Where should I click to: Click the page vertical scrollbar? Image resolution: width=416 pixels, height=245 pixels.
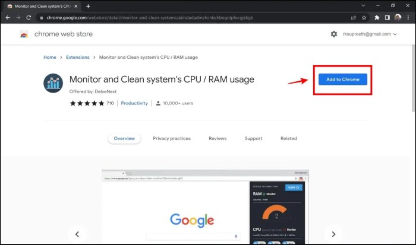[414, 78]
